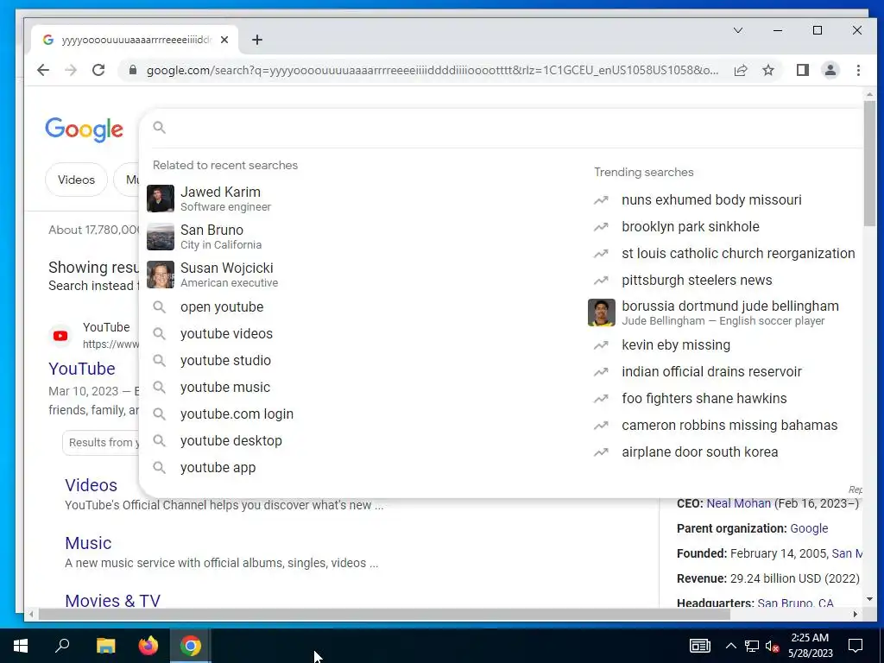
Task: Select trending 'kevin eby missing'
Action: [724, 345]
